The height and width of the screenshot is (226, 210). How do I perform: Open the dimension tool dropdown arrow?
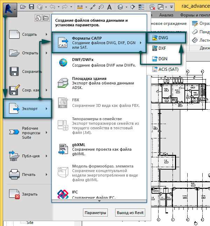(86, 7)
